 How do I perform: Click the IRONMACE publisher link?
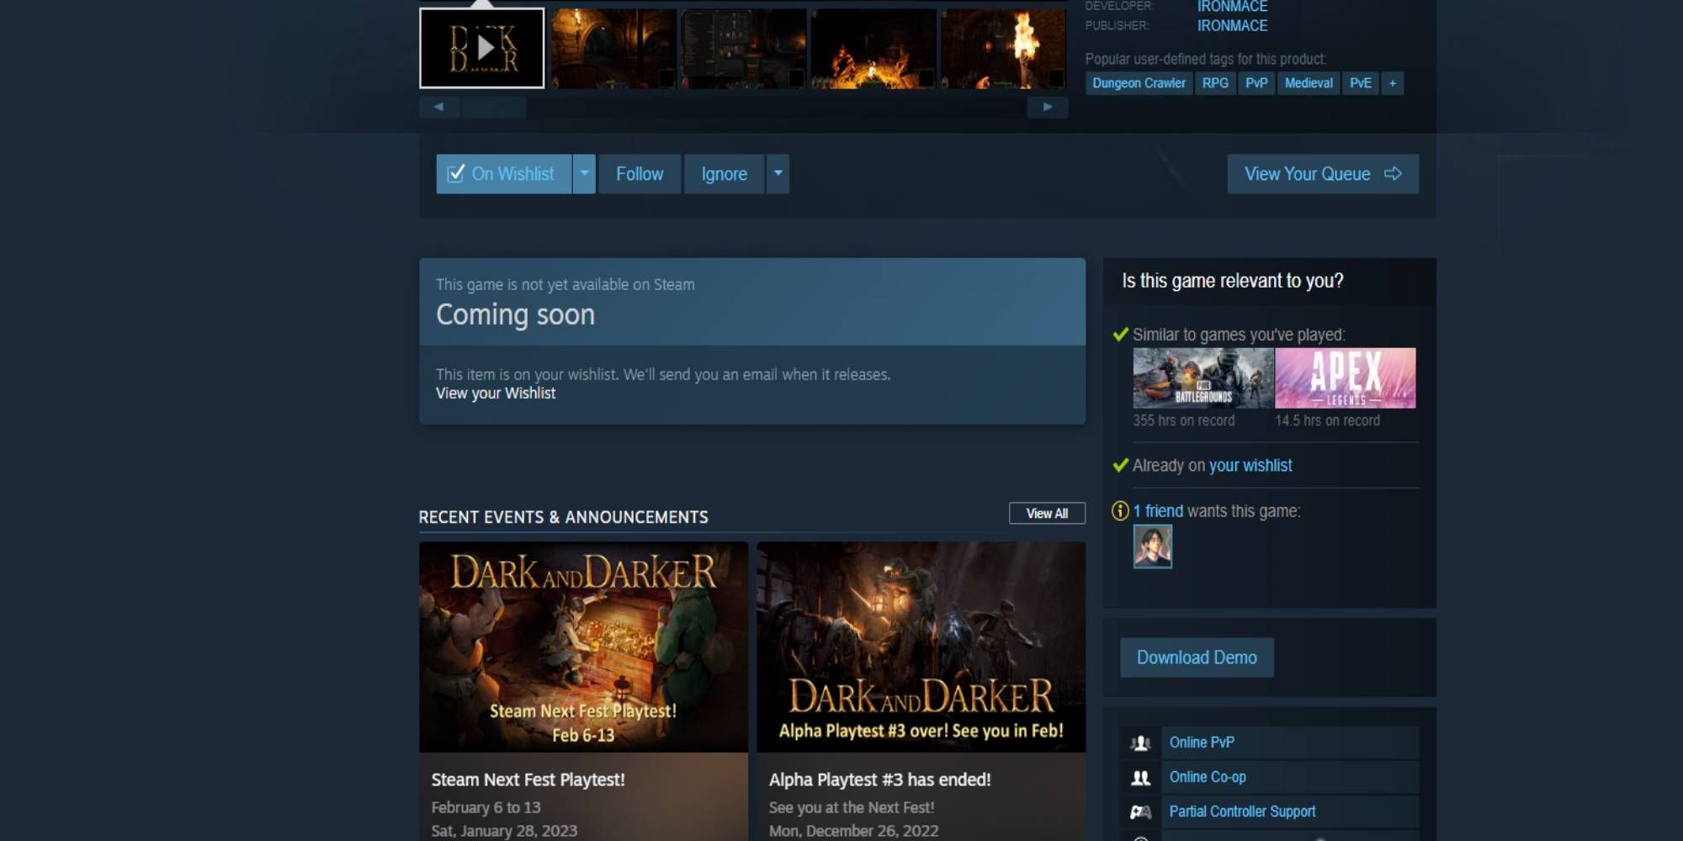coord(1232,26)
